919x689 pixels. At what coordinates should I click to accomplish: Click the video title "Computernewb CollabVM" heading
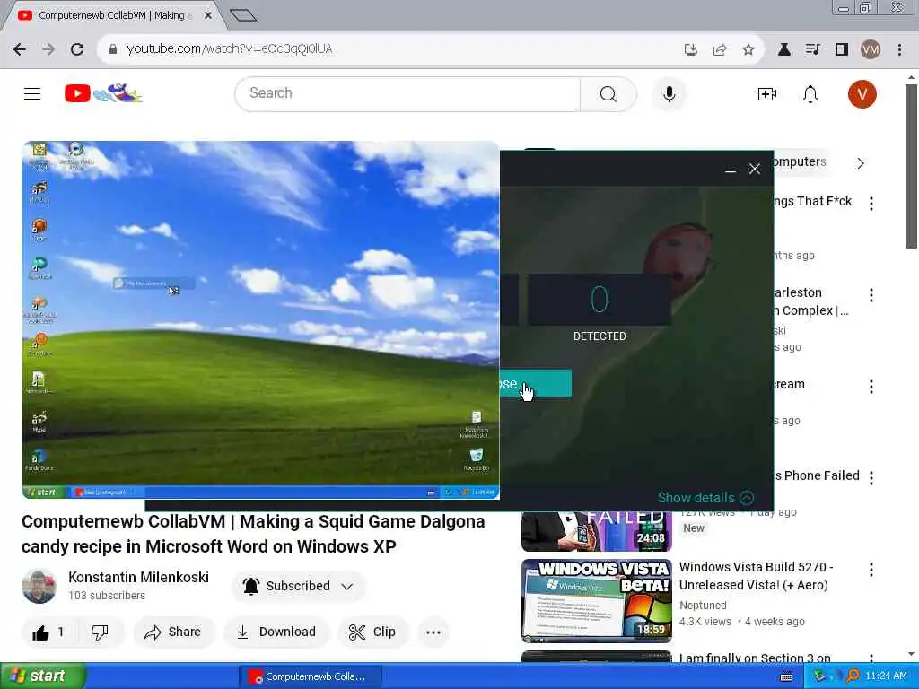point(253,534)
